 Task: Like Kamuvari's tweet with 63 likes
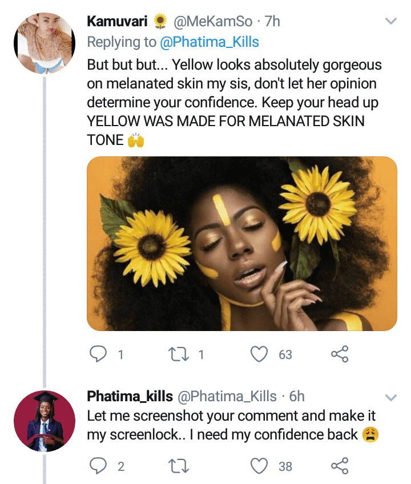pyautogui.click(x=260, y=354)
